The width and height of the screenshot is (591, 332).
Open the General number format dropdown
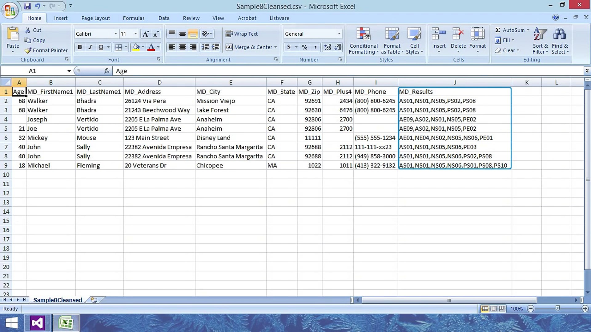[x=339, y=34]
